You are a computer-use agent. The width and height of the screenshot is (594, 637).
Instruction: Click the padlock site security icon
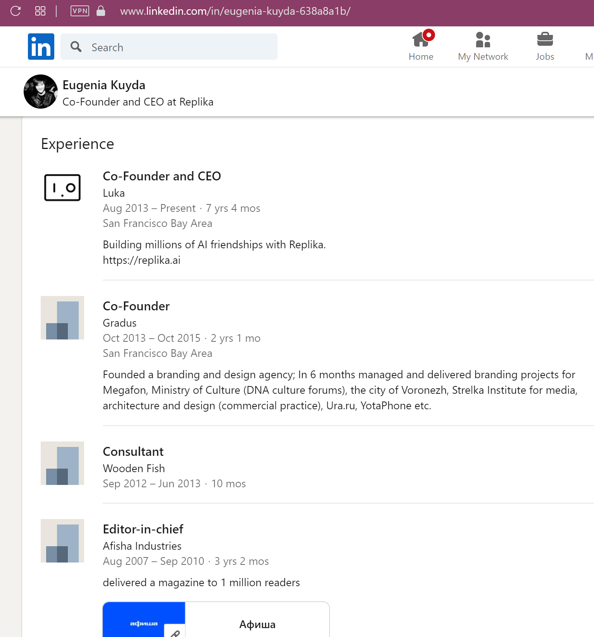(101, 11)
